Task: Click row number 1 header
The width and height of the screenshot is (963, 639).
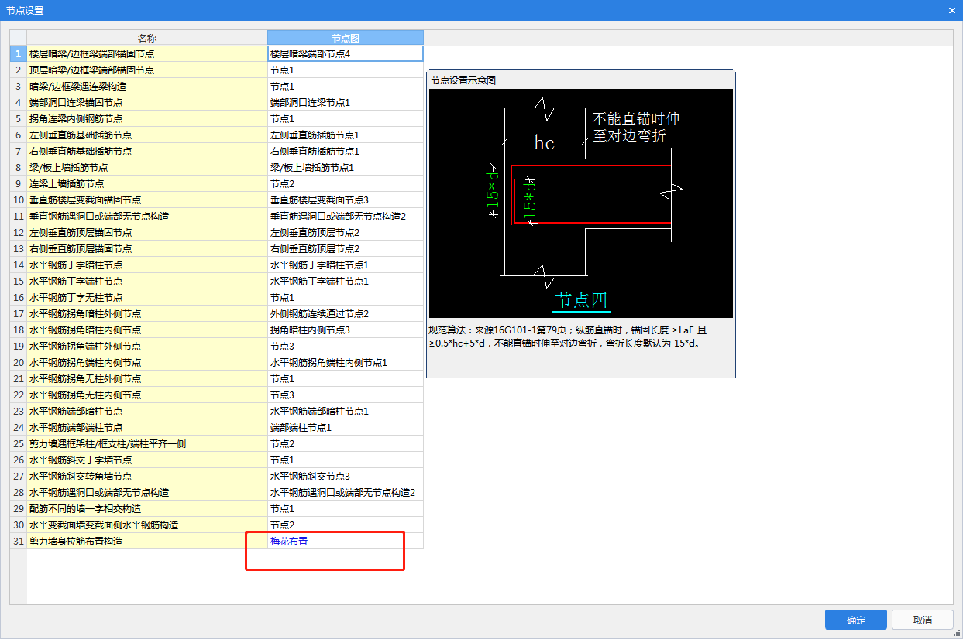Action: click(18, 54)
